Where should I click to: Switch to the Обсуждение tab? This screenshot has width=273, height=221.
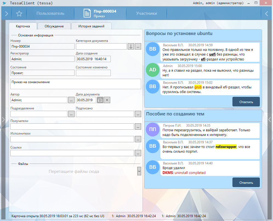coord(54,26)
